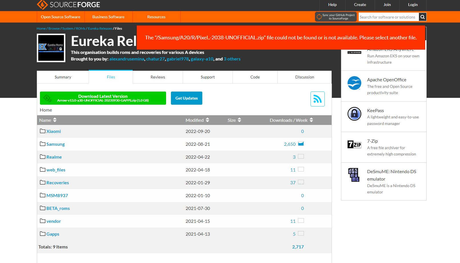460x263 pixels.
Task: Switch to the Support tab
Action: pyautogui.click(x=208, y=77)
